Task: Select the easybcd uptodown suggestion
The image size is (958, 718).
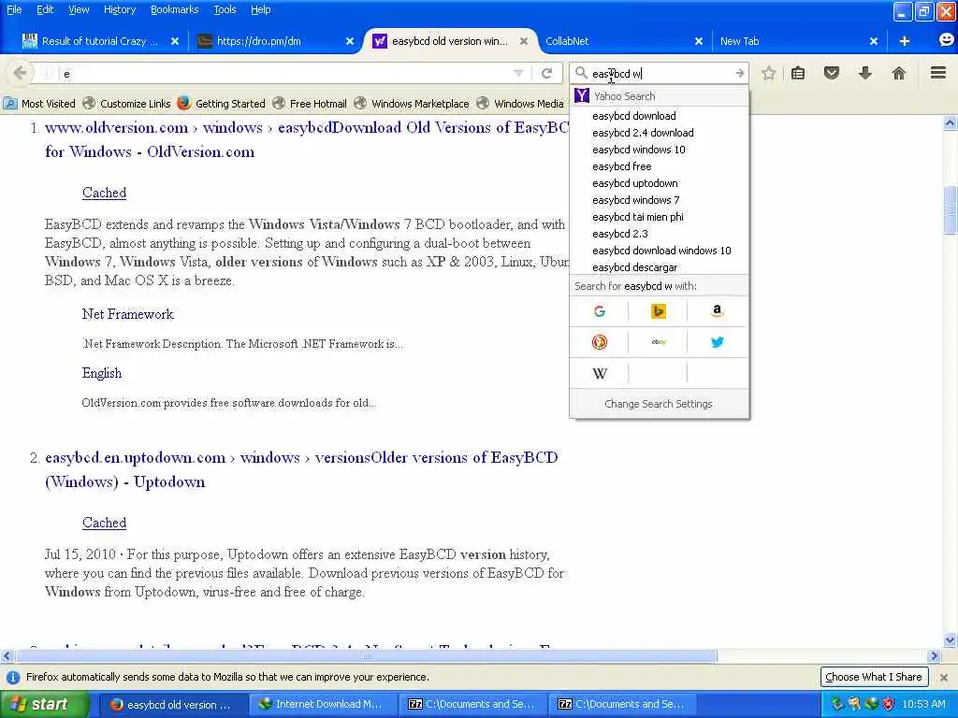Action: click(659, 183)
